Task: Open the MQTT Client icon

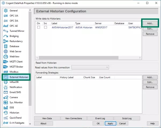Action: point(6,61)
